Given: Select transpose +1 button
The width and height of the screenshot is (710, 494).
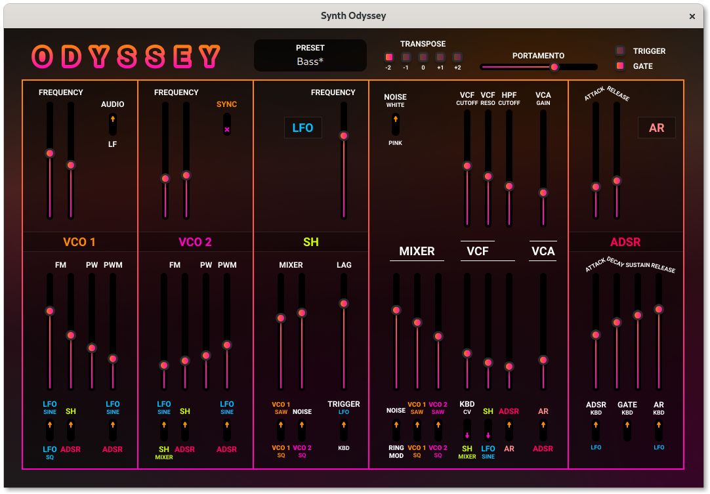Looking at the screenshot, I should [440, 57].
